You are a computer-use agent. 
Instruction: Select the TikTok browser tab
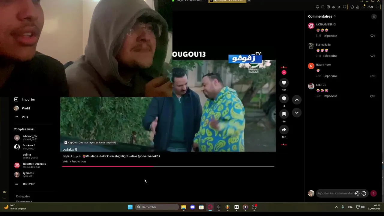tap(227, 1)
